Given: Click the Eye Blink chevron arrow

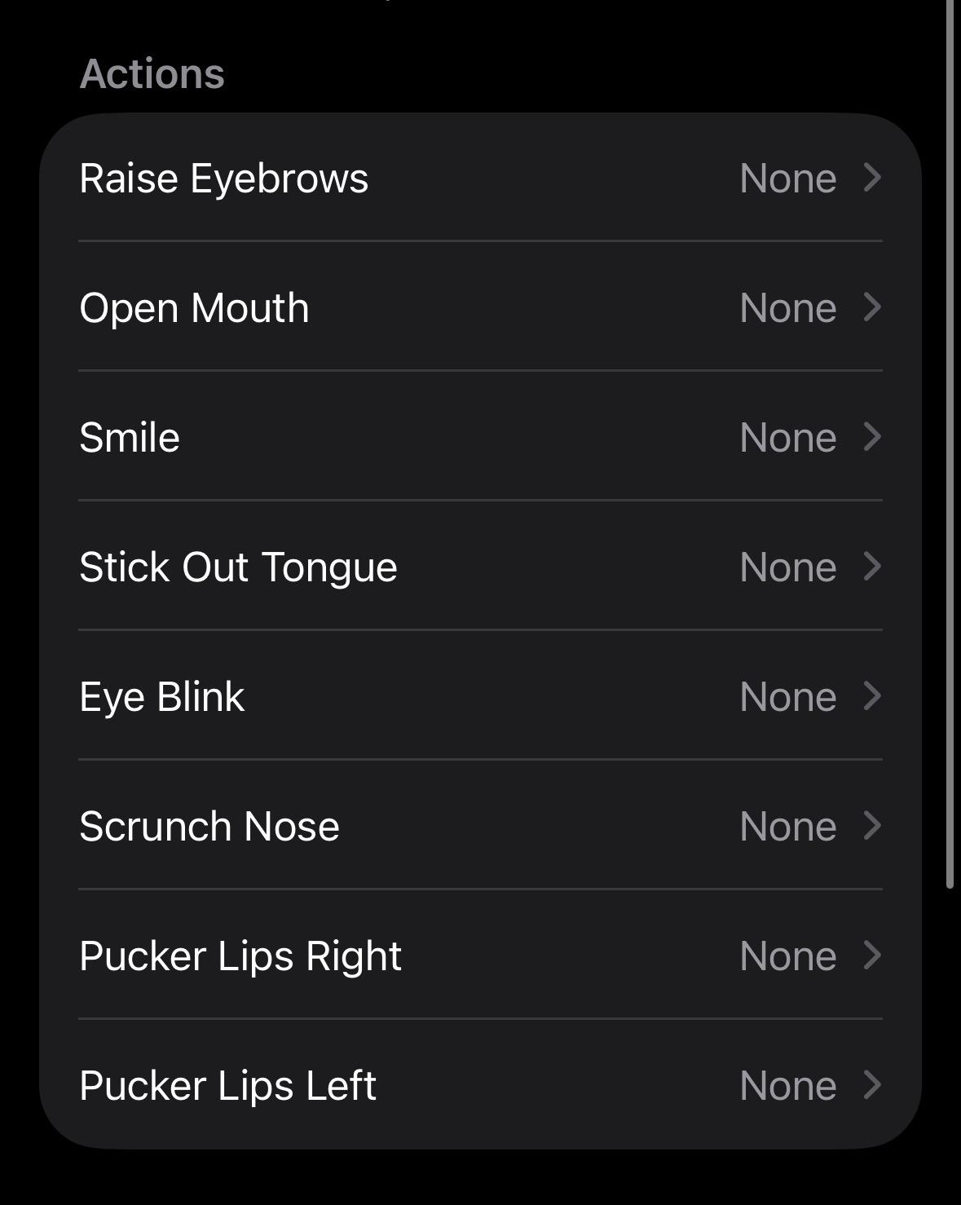Looking at the screenshot, I should pos(872,696).
